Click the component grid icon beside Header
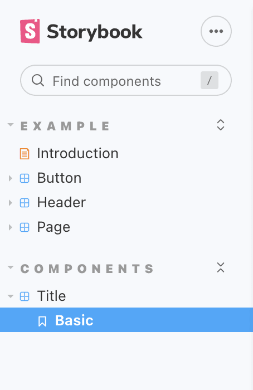Image resolution: width=253 pixels, height=390 pixels. coord(25,203)
